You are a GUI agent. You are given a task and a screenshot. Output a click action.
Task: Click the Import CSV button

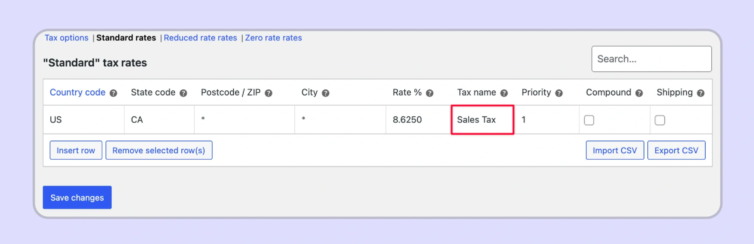615,150
